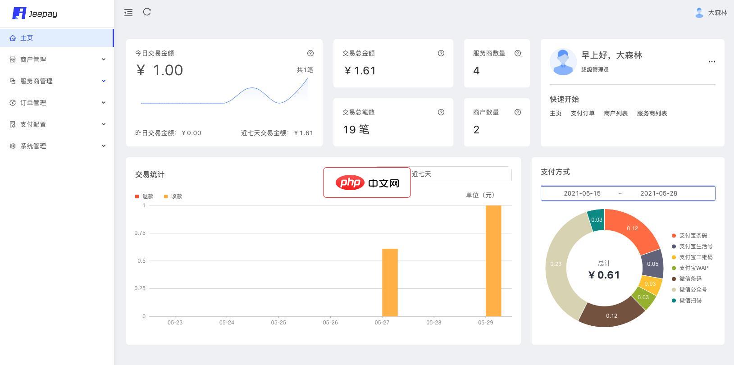Screen dimensions: 734x365
Task: Click the 05-29 orange bar
Action: [x=493, y=261]
